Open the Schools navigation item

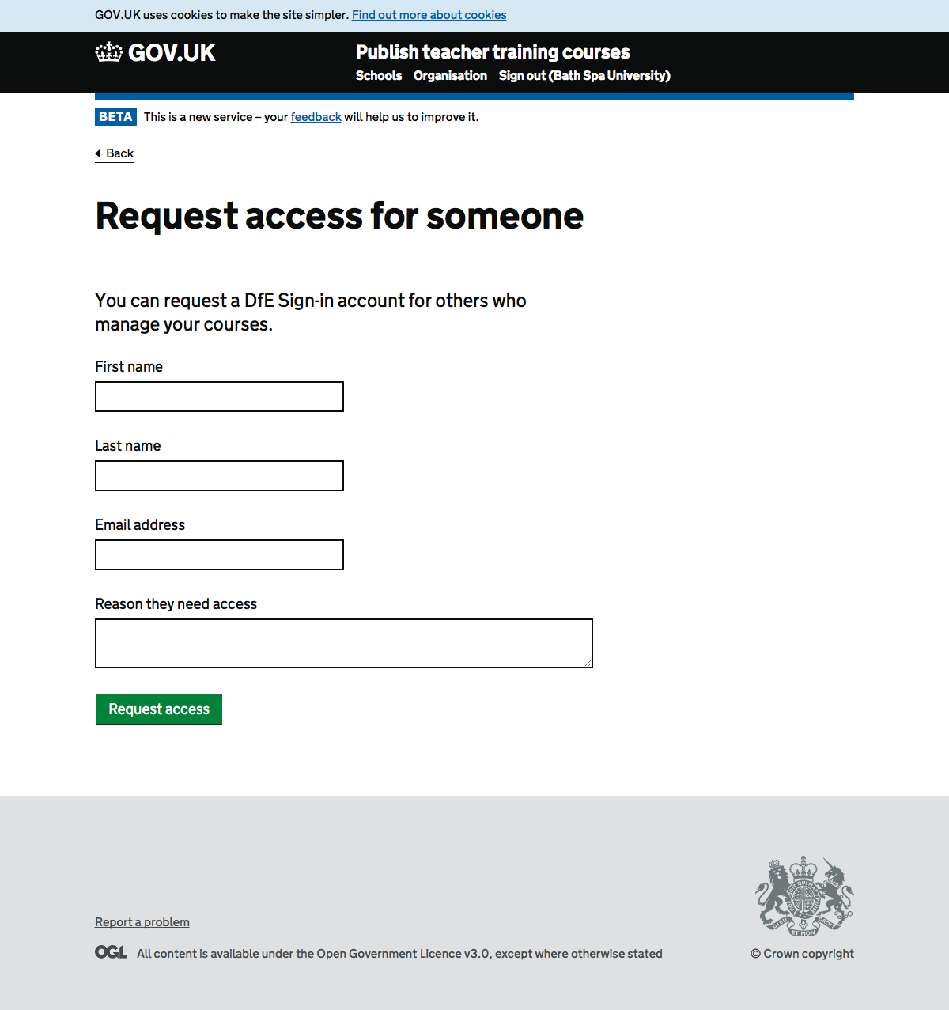379,76
